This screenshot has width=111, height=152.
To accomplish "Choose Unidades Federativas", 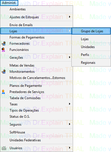I will point(37,140).
